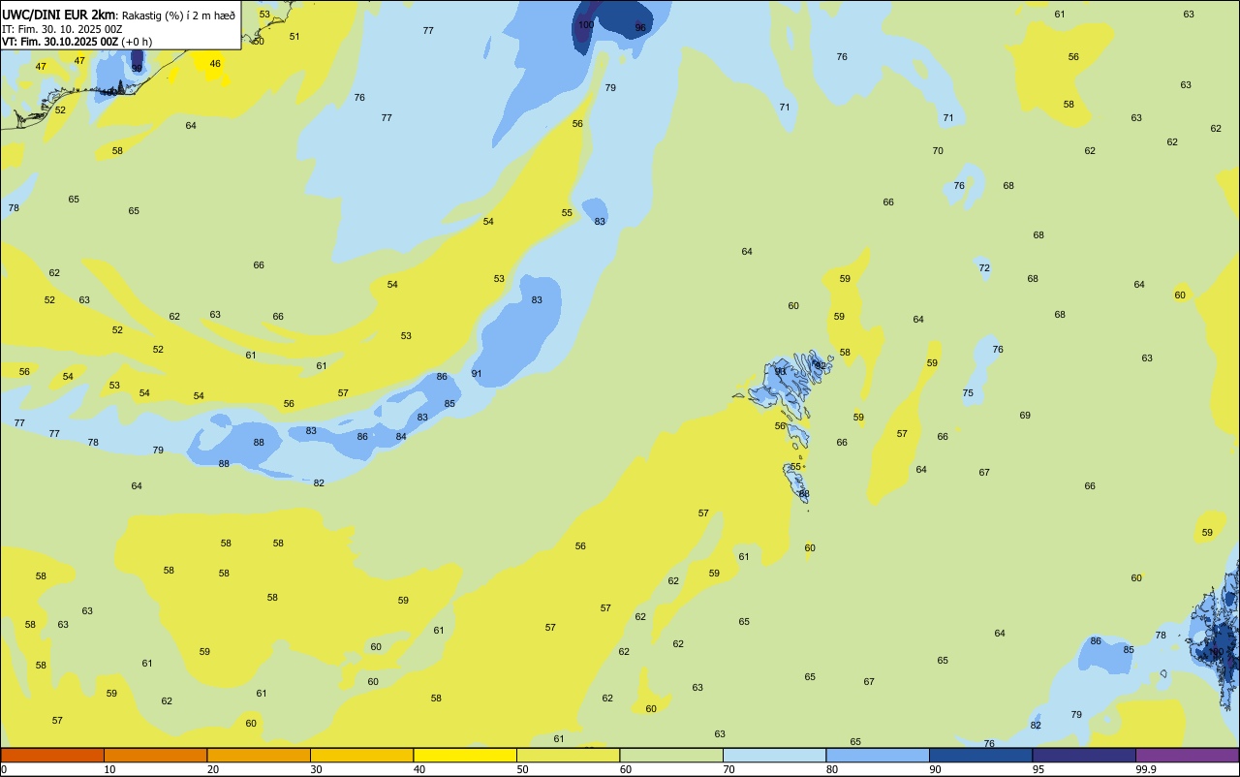Click the humidity value '46' in bright yellow patch

[x=215, y=64]
